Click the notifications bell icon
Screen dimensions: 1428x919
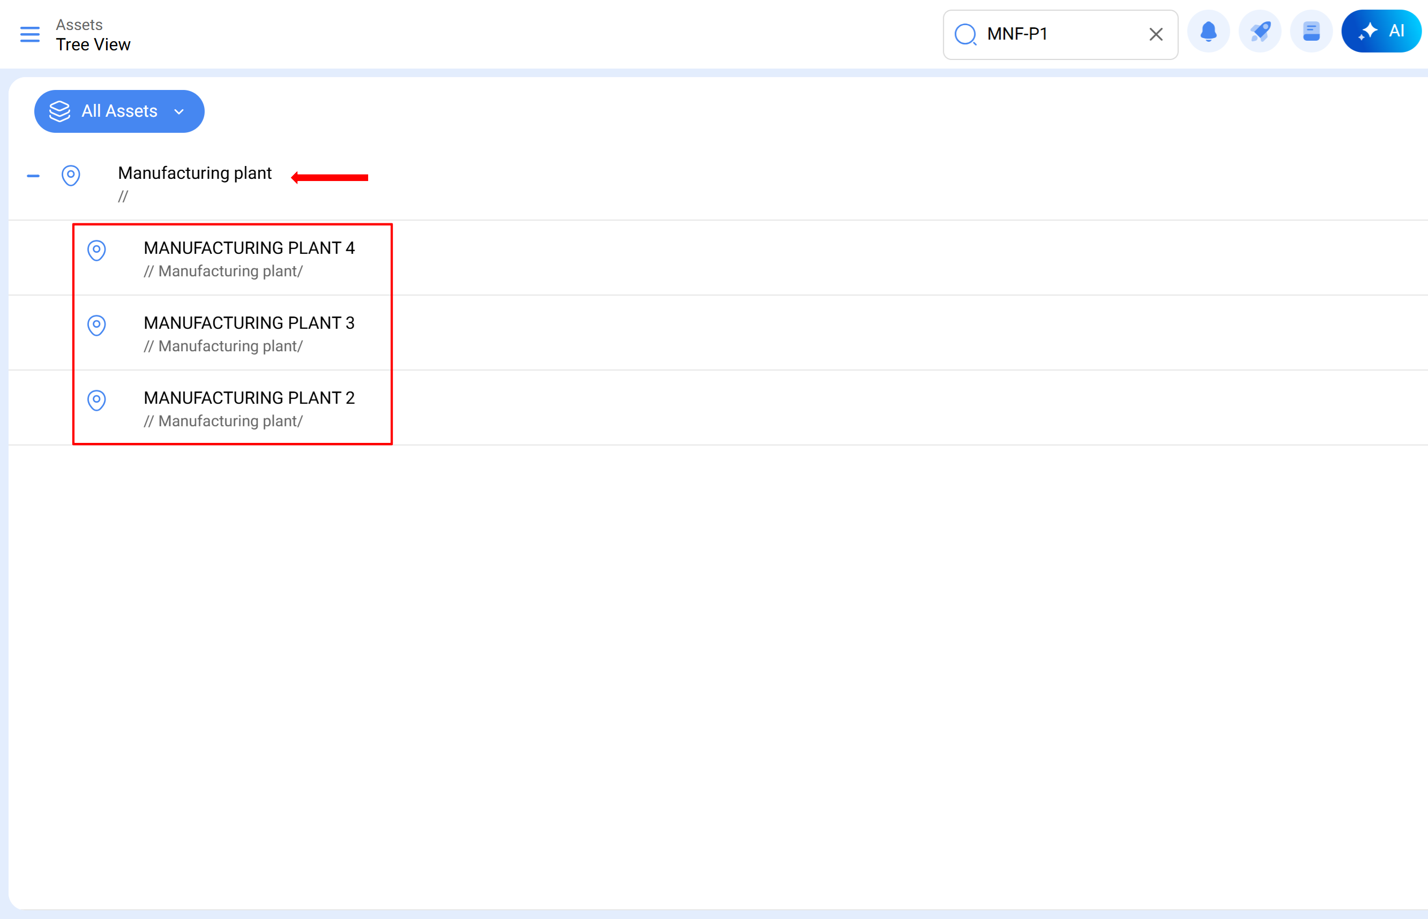pyautogui.click(x=1208, y=32)
